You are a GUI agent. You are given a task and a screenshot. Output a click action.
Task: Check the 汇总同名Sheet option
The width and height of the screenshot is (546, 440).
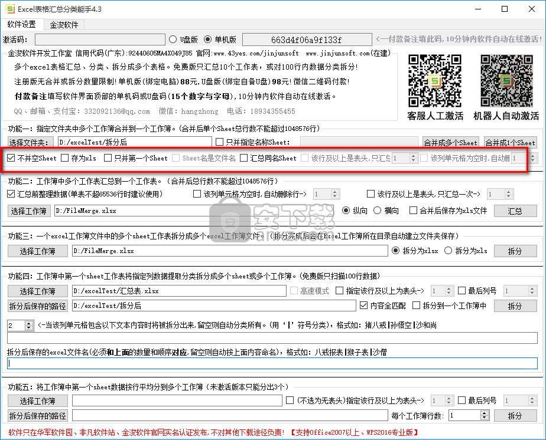[x=246, y=158]
